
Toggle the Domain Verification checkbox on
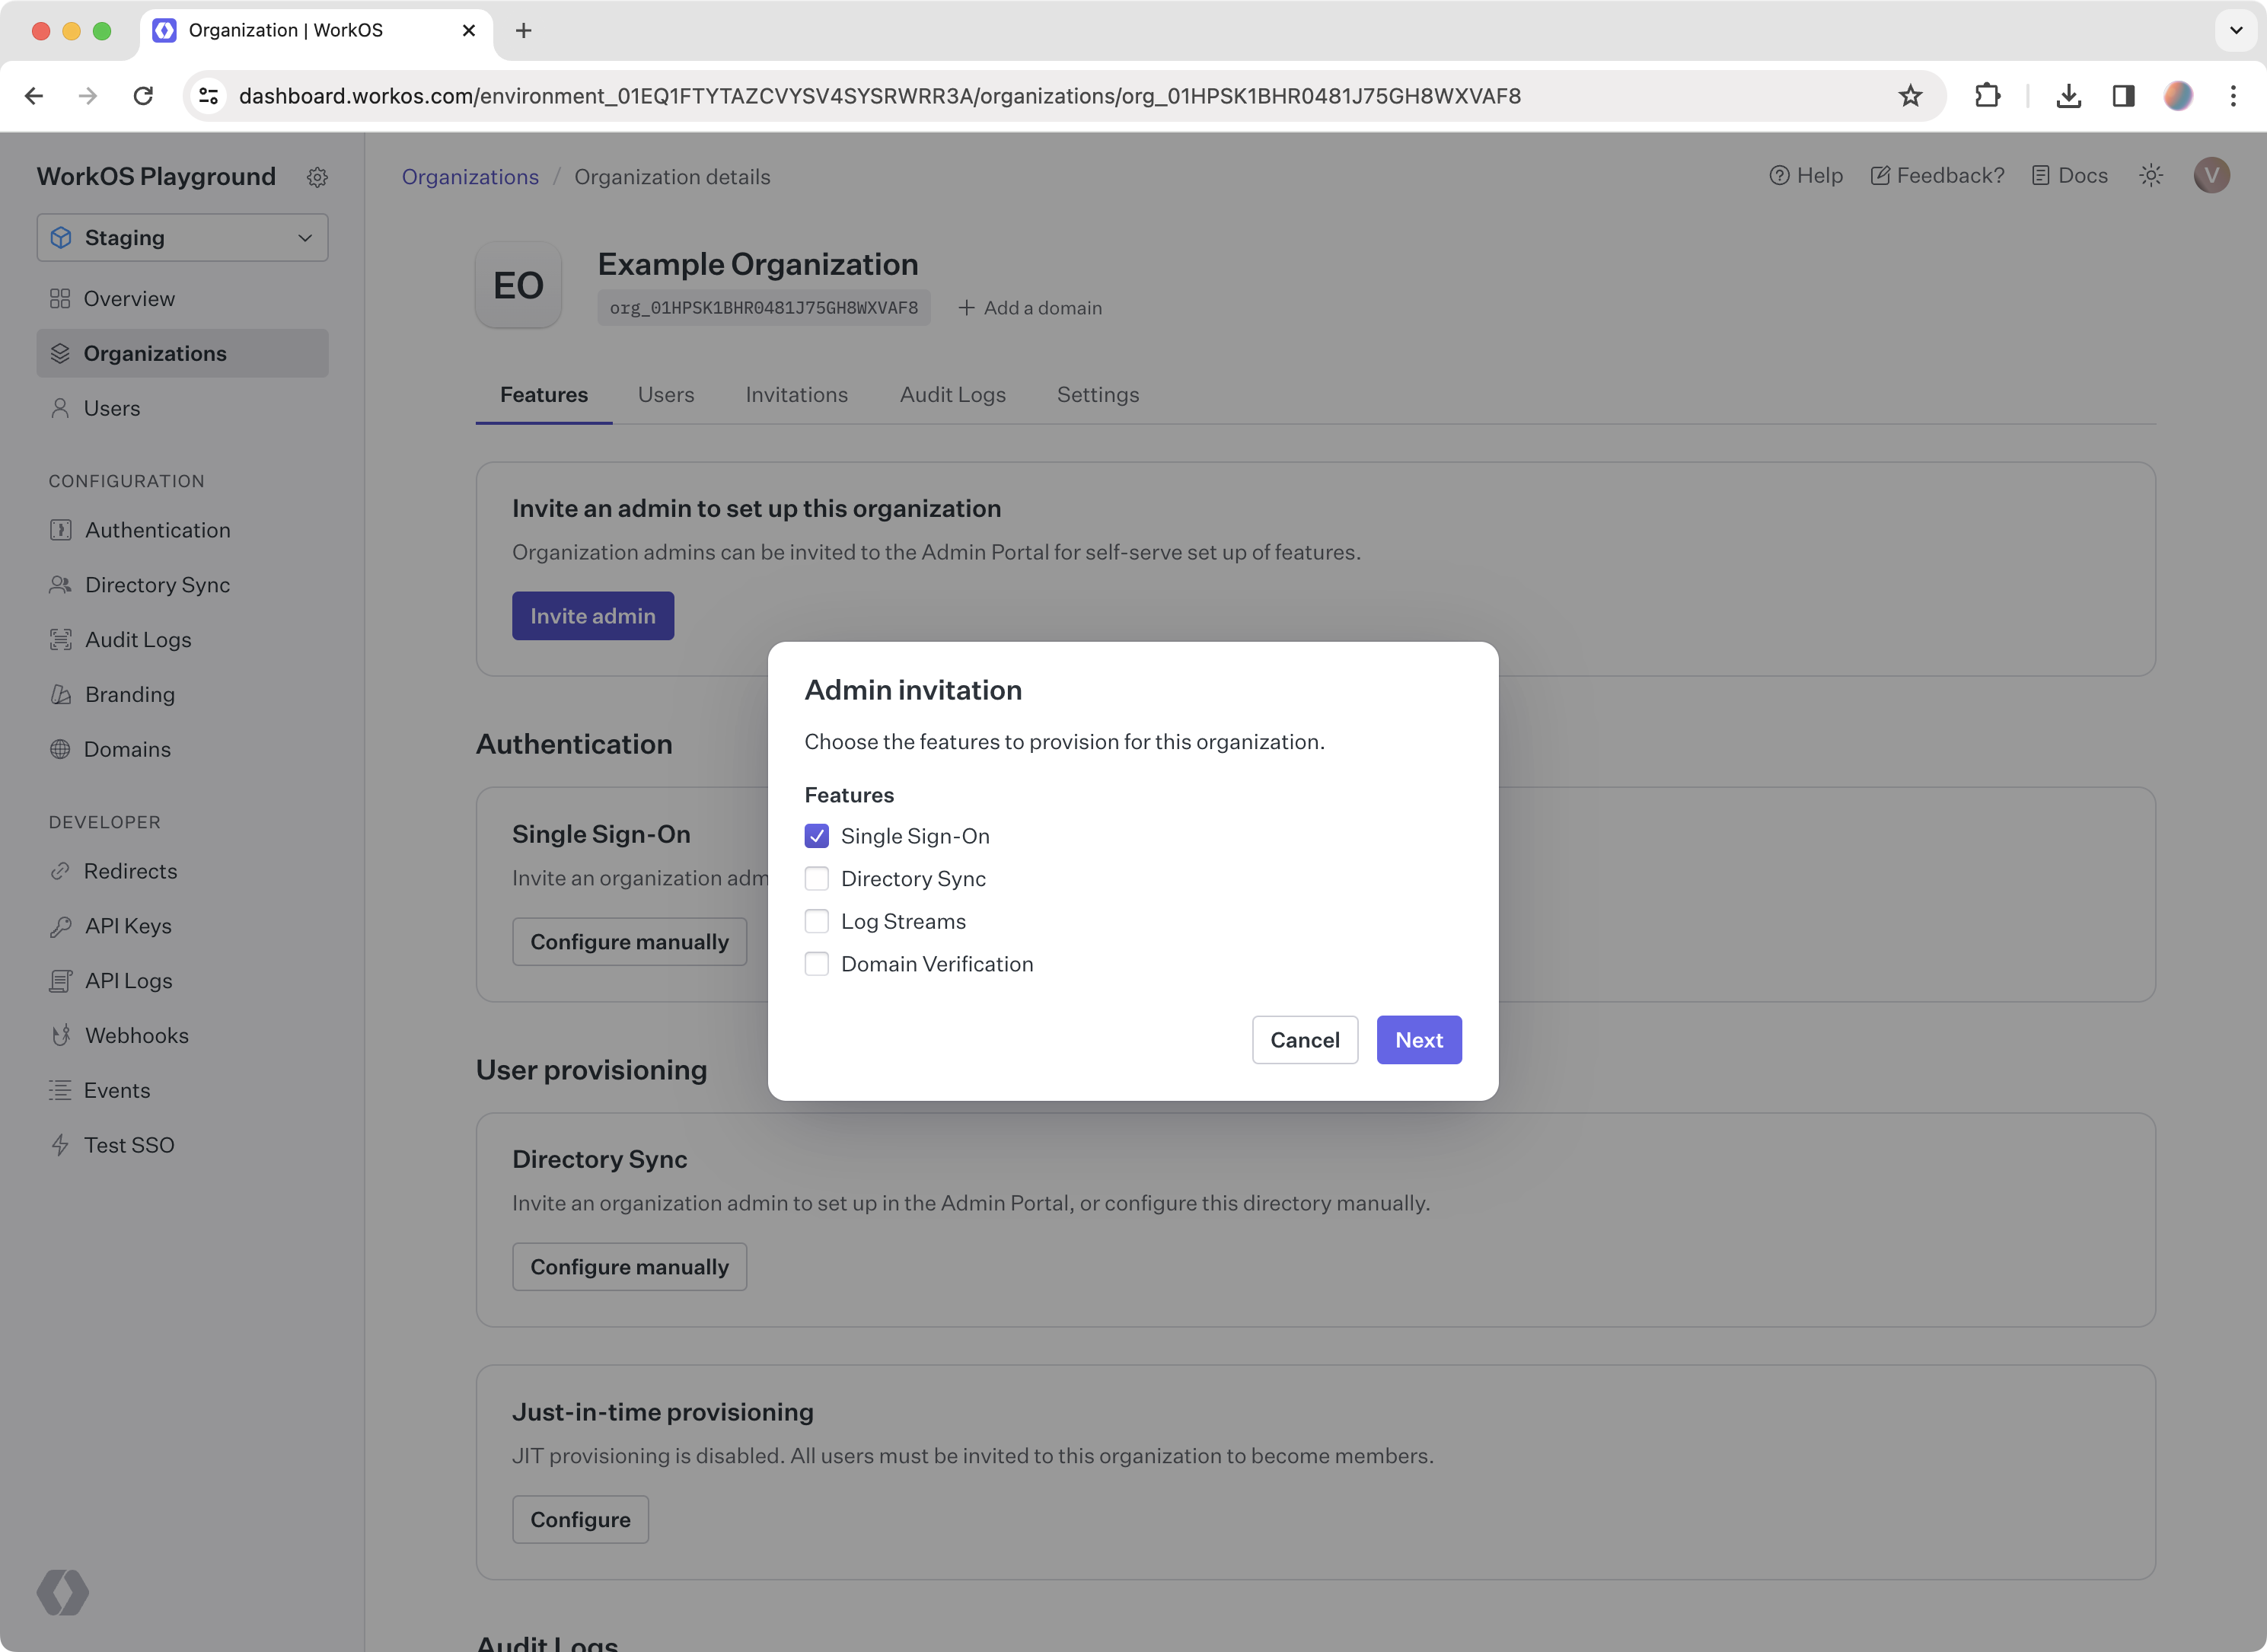click(x=817, y=964)
